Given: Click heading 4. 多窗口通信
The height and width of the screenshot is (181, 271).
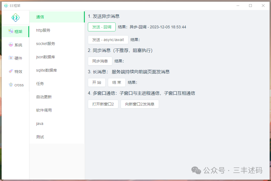Looking at the screenshot, I should tap(141, 93).
